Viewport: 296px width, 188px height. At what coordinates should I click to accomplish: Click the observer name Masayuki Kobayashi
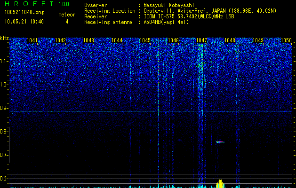(169, 5)
